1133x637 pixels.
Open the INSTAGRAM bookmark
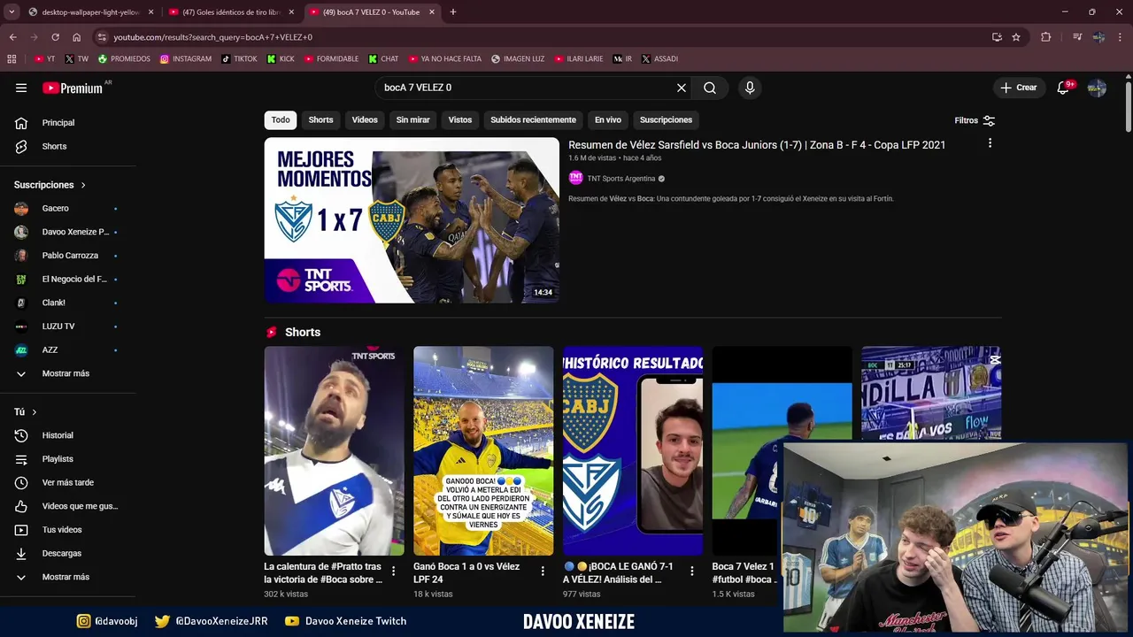[186, 59]
